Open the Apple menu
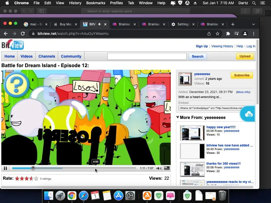 [7, 3]
